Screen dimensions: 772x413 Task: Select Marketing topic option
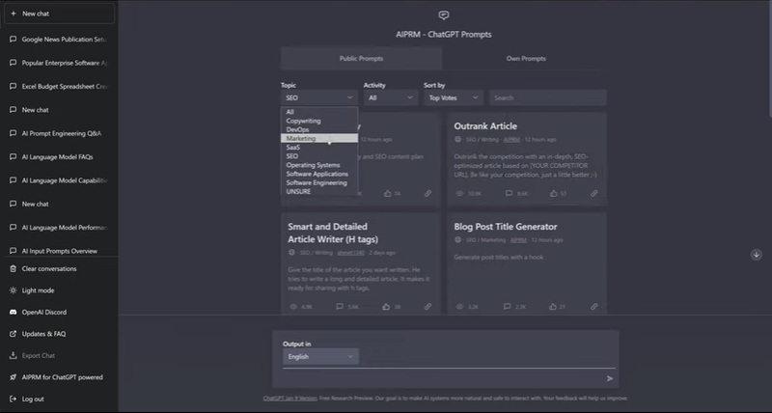pos(319,138)
